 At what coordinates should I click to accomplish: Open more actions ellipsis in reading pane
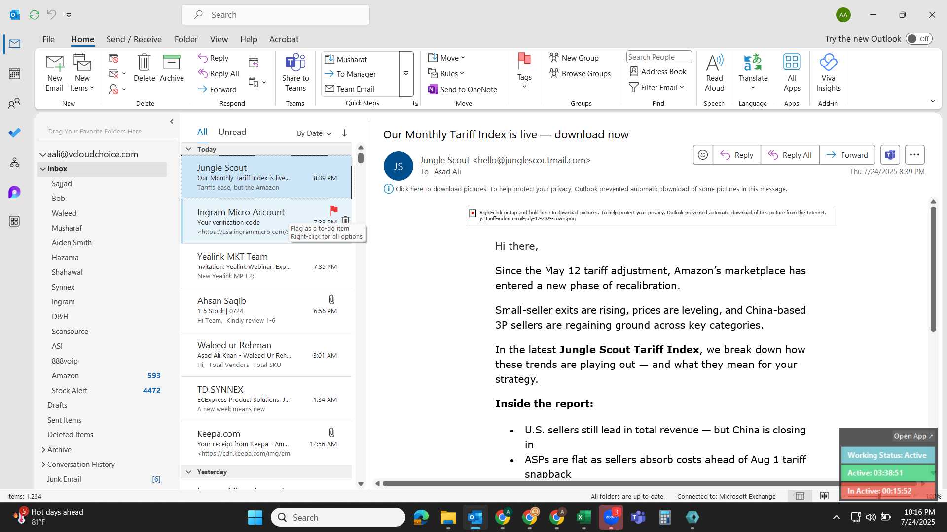pos(914,155)
